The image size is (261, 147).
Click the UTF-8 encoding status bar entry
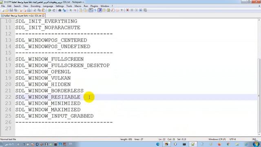coord(232,139)
